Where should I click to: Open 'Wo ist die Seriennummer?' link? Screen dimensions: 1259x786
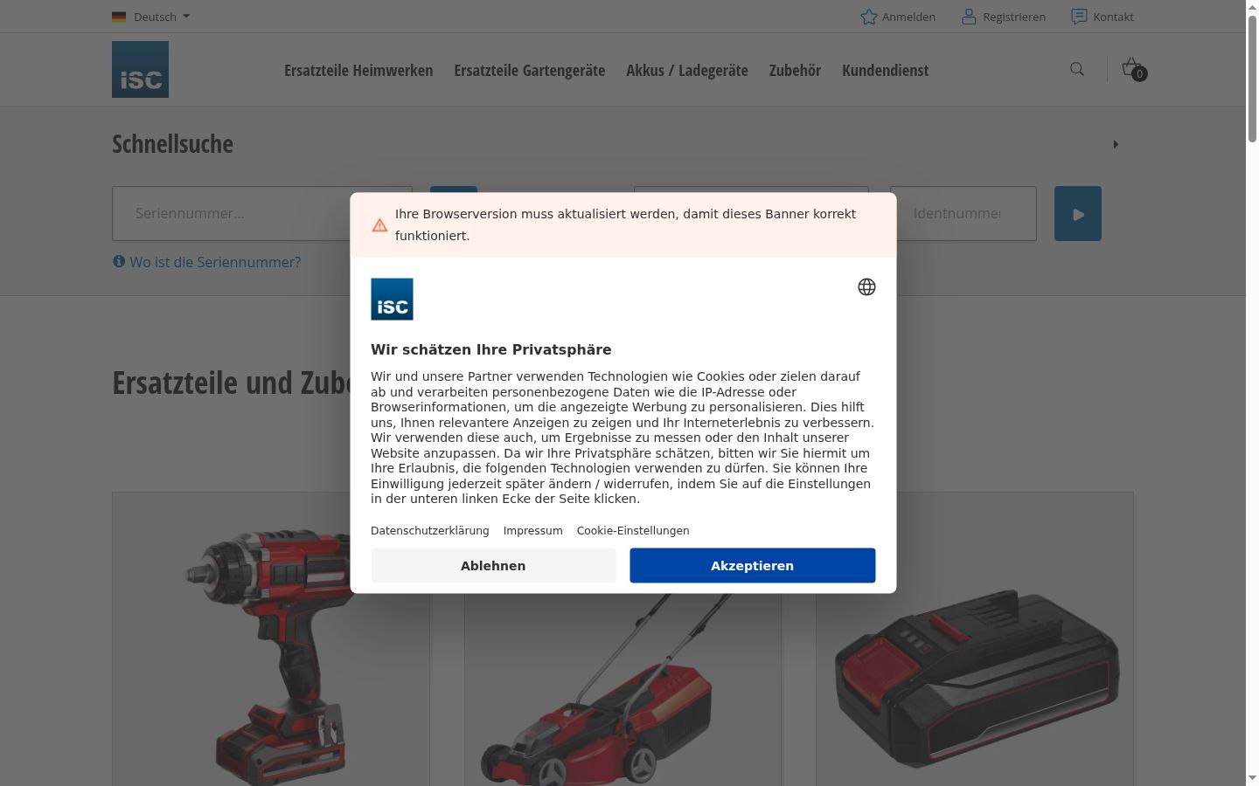point(215,262)
